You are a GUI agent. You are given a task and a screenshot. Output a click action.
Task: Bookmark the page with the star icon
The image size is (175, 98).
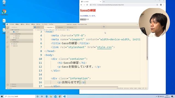(x=157, y=5)
